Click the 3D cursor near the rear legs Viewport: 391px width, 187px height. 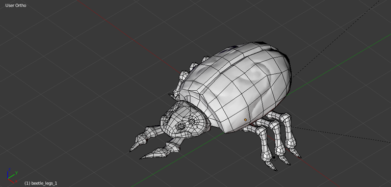pos(274,157)
